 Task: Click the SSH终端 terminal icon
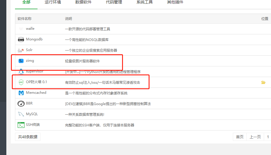[x=21, y=125]
